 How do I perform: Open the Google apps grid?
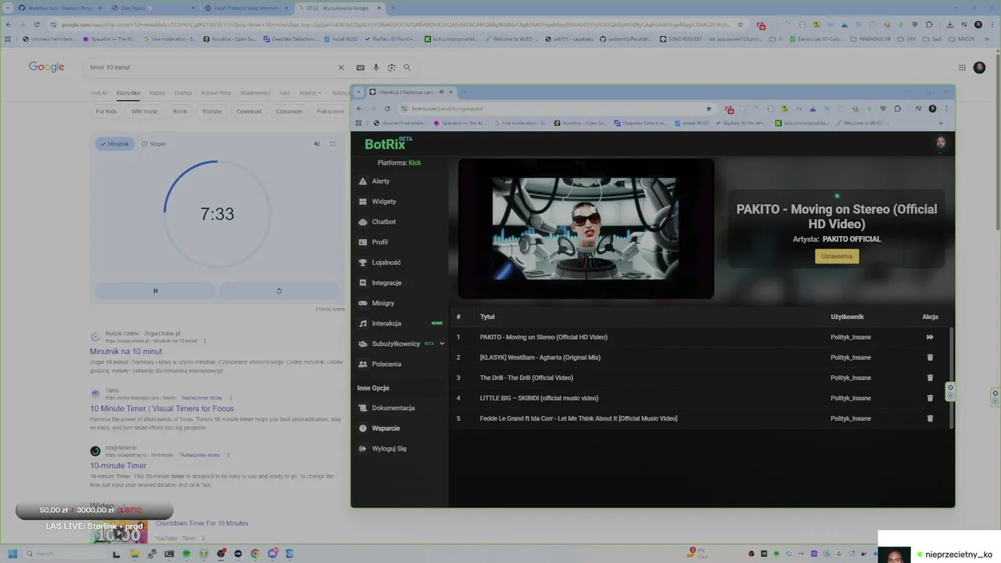click(x=962, y=67)
